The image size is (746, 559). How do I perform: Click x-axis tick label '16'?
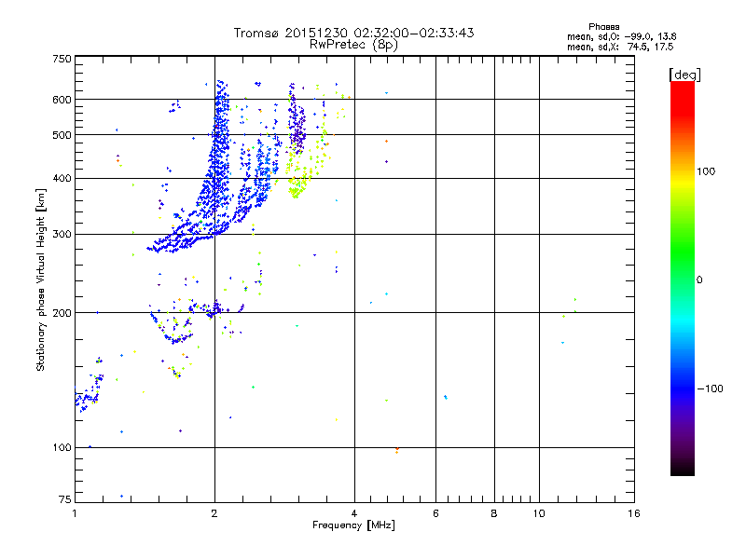tap(634, 513)
